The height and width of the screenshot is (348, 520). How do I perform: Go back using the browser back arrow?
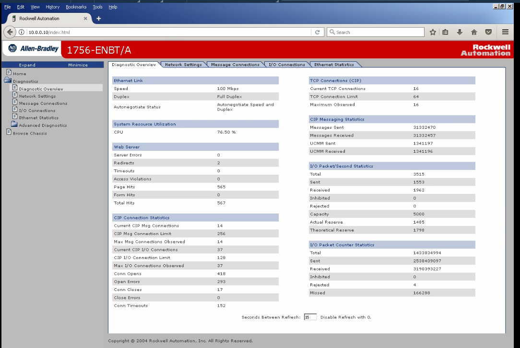(x=10, y=32)
